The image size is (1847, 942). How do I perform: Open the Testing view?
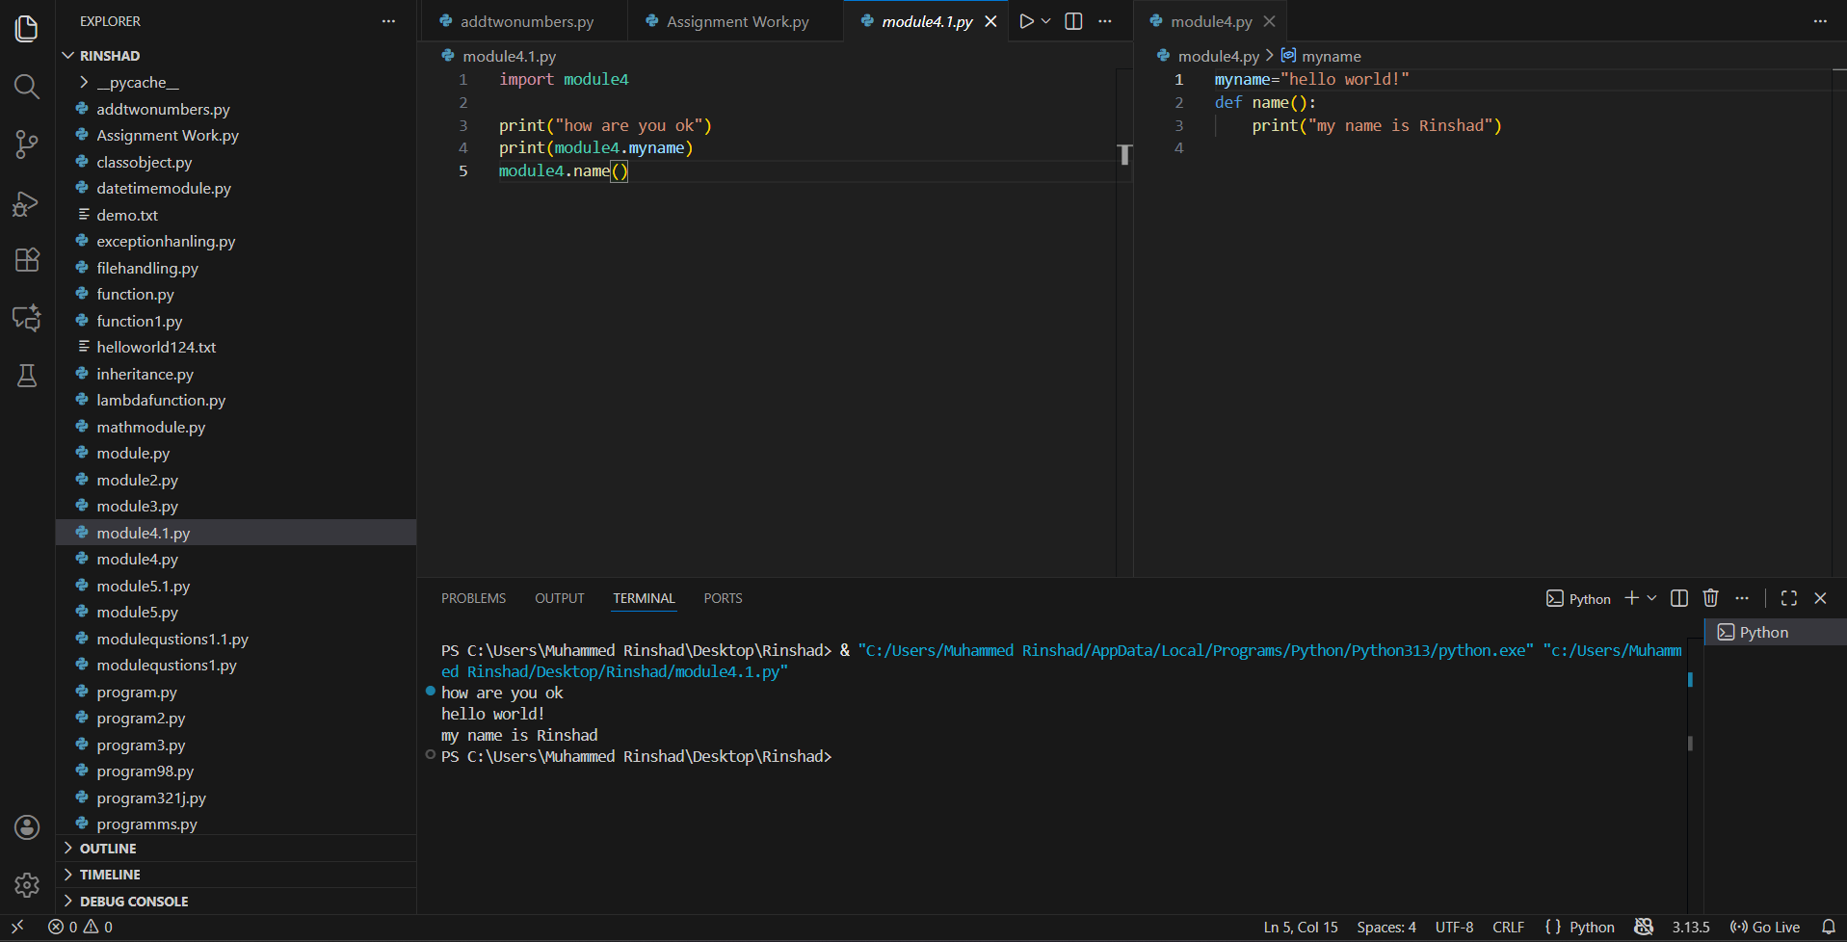[26, 376]
